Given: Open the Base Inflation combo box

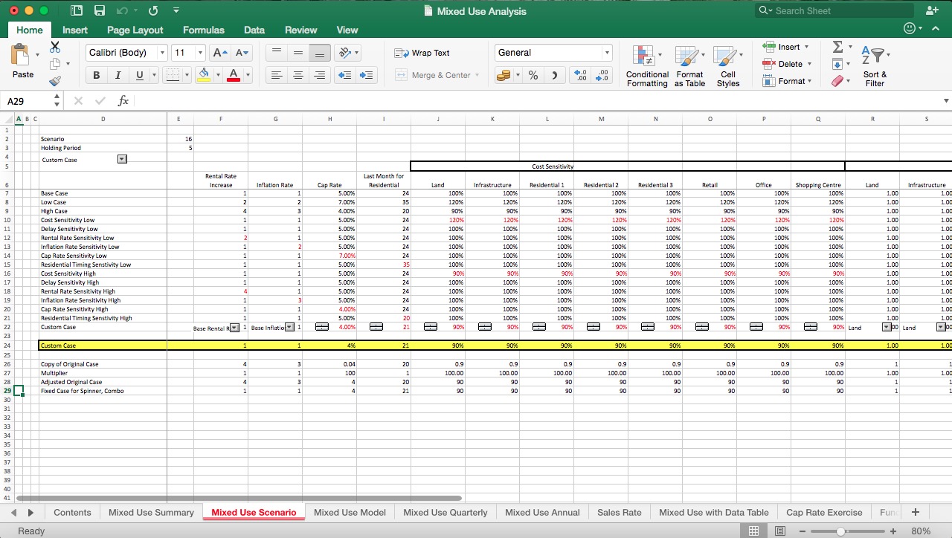Looking at the screenshot, I should point(289,327).
